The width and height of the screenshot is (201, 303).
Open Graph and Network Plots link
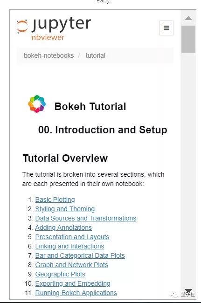click(71, 265)
